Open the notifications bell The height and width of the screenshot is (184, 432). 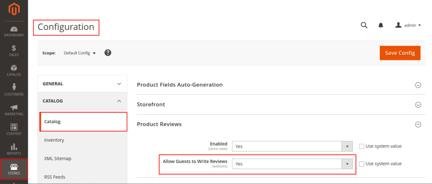tap(381, 25)
